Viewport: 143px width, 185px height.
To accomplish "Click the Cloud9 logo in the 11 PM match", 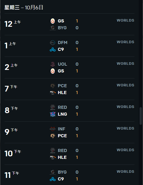I will 53,179.
